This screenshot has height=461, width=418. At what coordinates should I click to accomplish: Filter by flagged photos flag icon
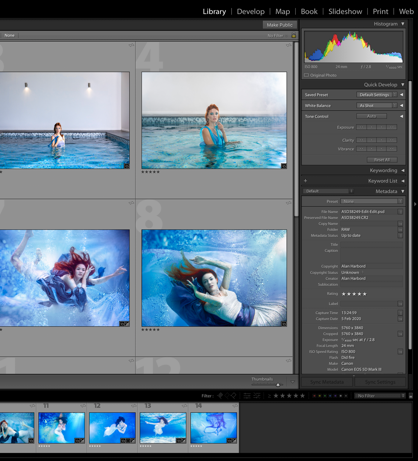[220, 395]
